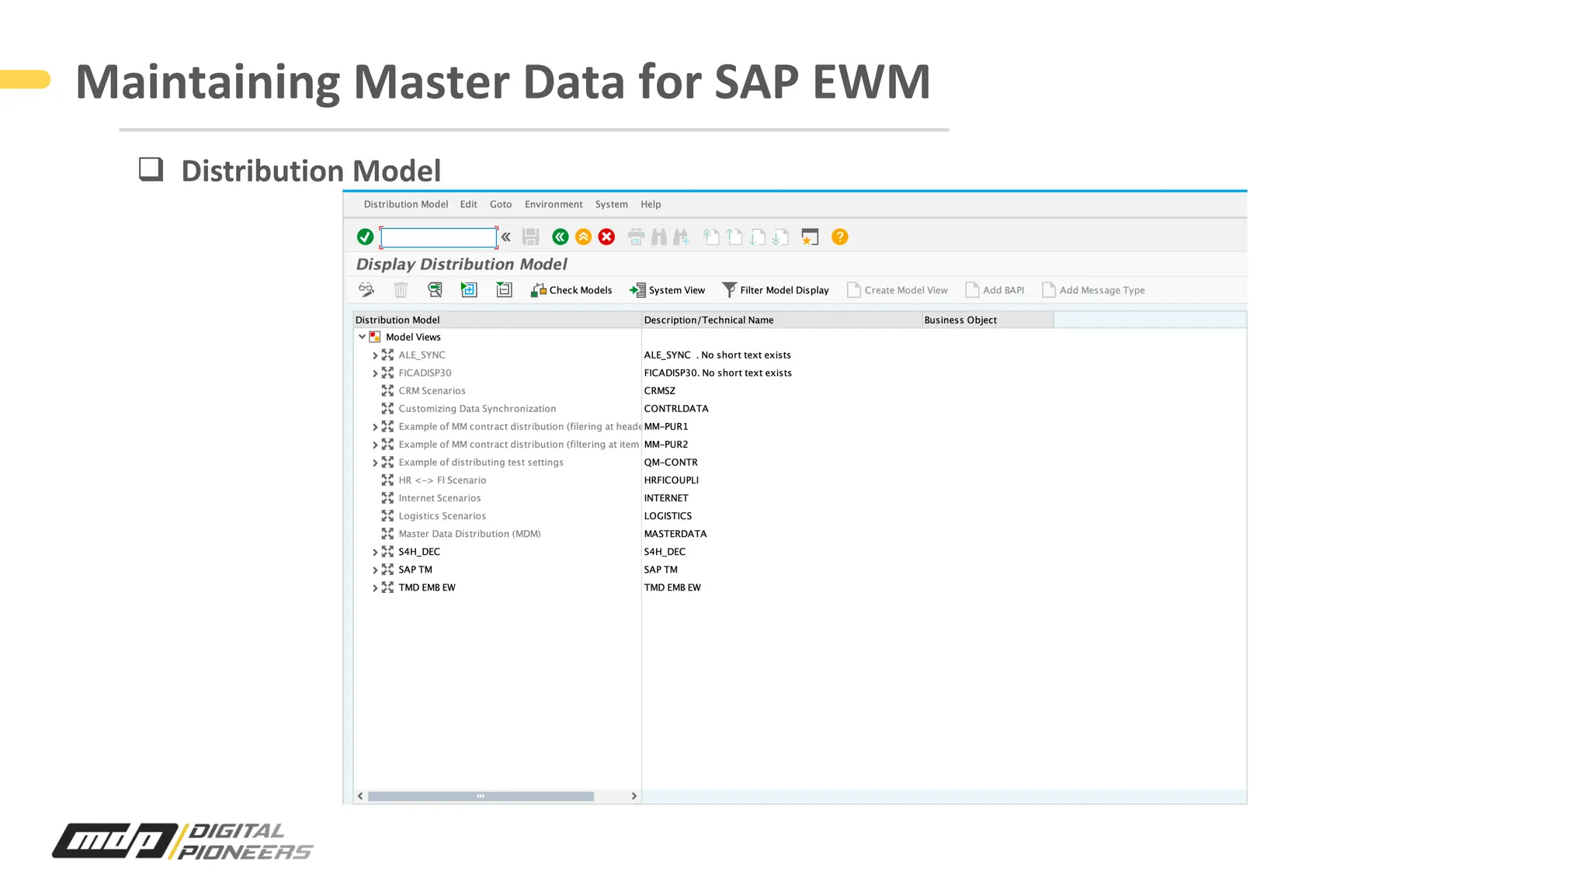Select the CRM Scenarios tree item
This screenshot has width=1590, height=894.
pos(432,390)
